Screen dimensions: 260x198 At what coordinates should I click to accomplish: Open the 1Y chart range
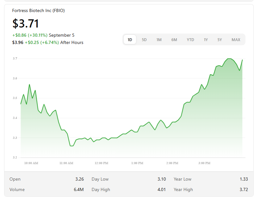coord(206,40)
